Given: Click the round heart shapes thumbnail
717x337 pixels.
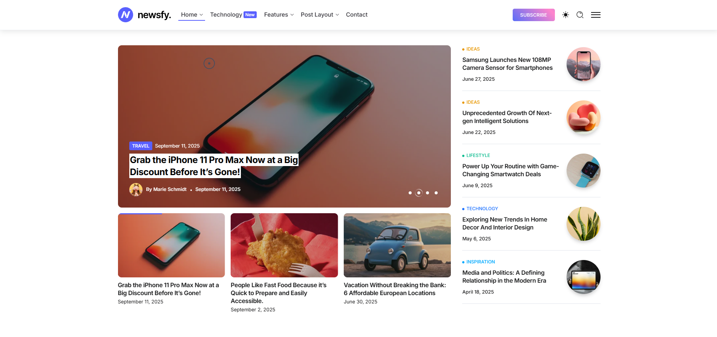Looking at the screenshot, I should (584, 117).
